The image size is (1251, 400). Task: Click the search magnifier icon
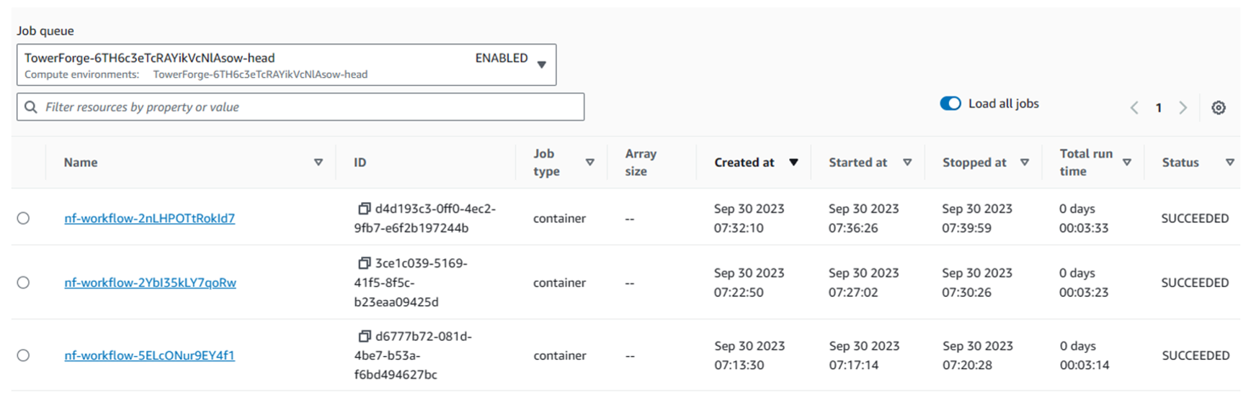31,107
